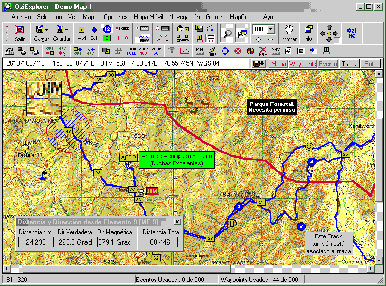386x286 pixels.
Task: Open the Cargar dropdown arrow
Action: [x=47, y=30]
